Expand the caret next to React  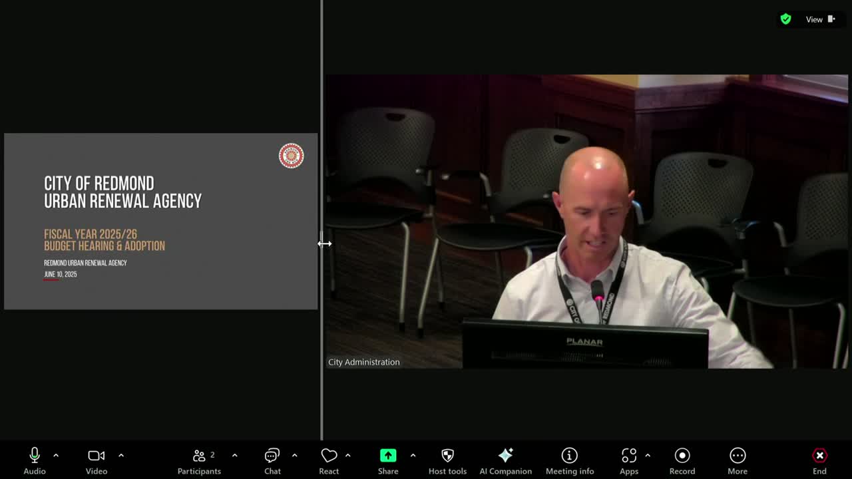347,456
